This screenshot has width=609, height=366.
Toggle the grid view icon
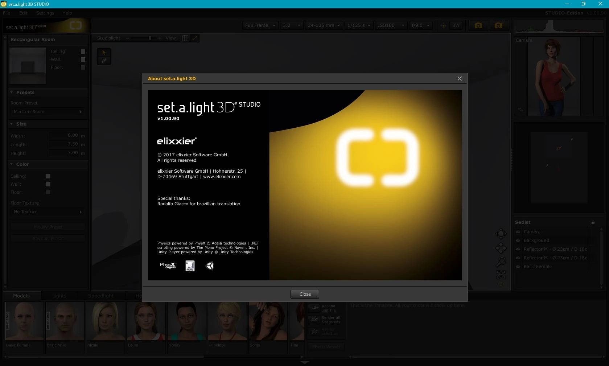point(185,38)
